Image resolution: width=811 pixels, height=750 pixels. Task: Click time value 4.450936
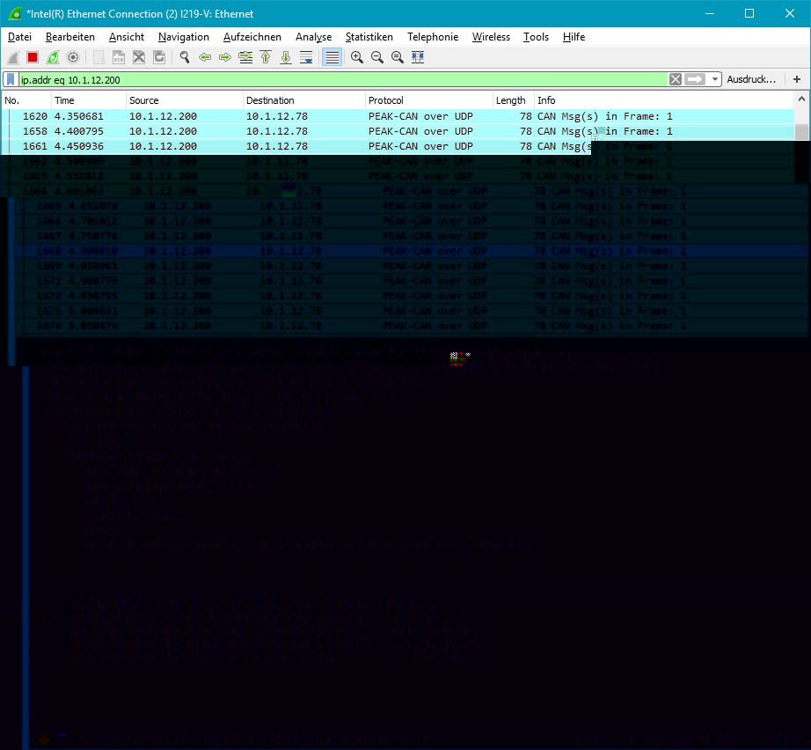pos(78,146)
